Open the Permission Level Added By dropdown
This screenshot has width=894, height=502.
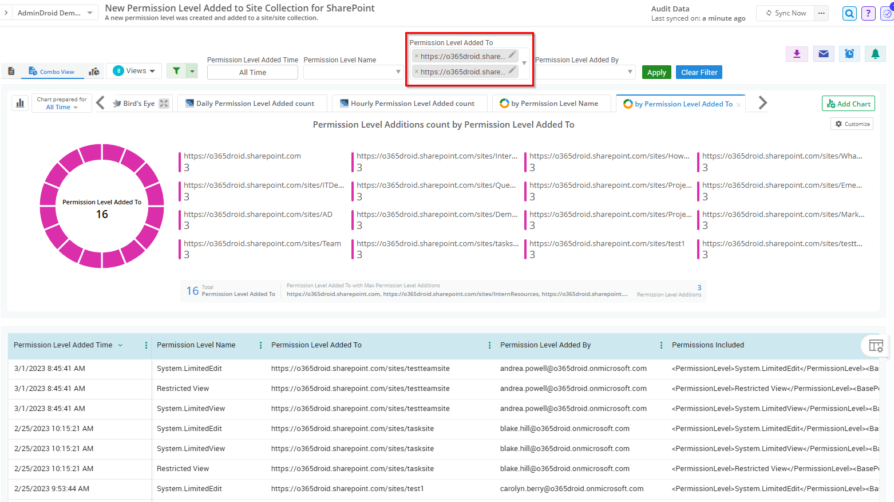pyautogui.click(x=584, y=72)
